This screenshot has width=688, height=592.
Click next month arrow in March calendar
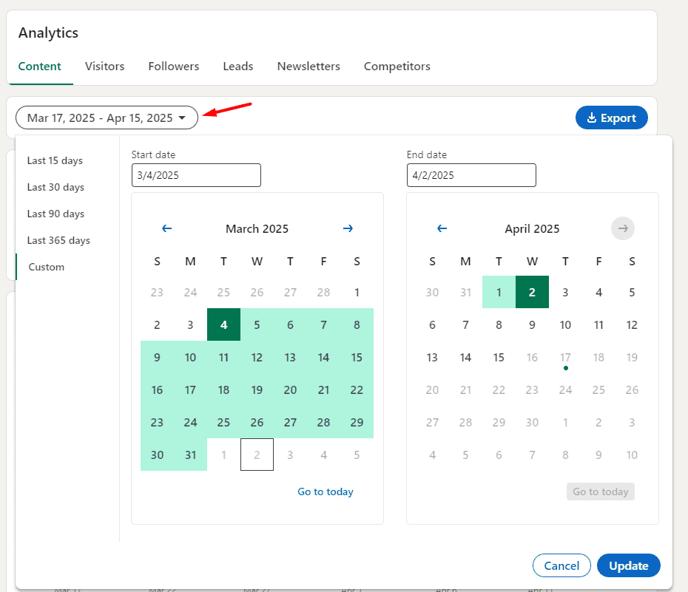[x=348, y=229]
